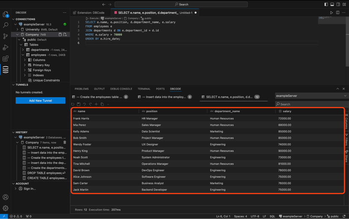Open the Extensions view
This screenshot has height=219, width=349.
pos(5,58)
